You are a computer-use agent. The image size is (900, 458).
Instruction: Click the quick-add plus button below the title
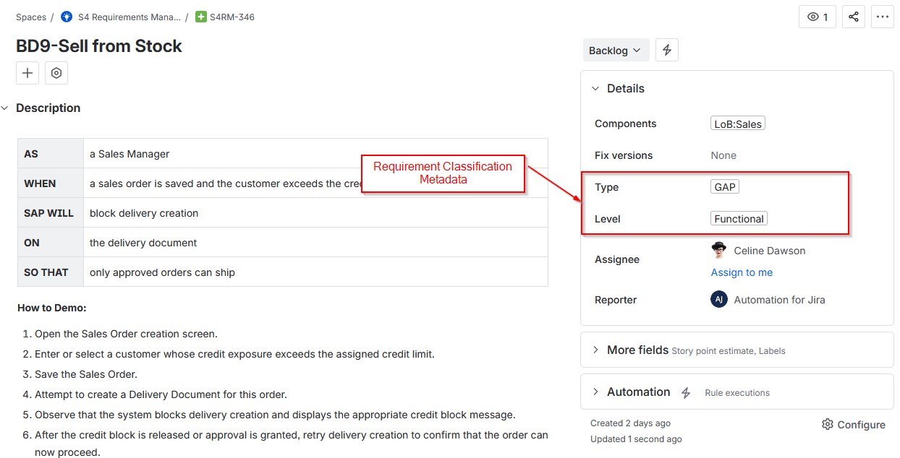point(27,72)
